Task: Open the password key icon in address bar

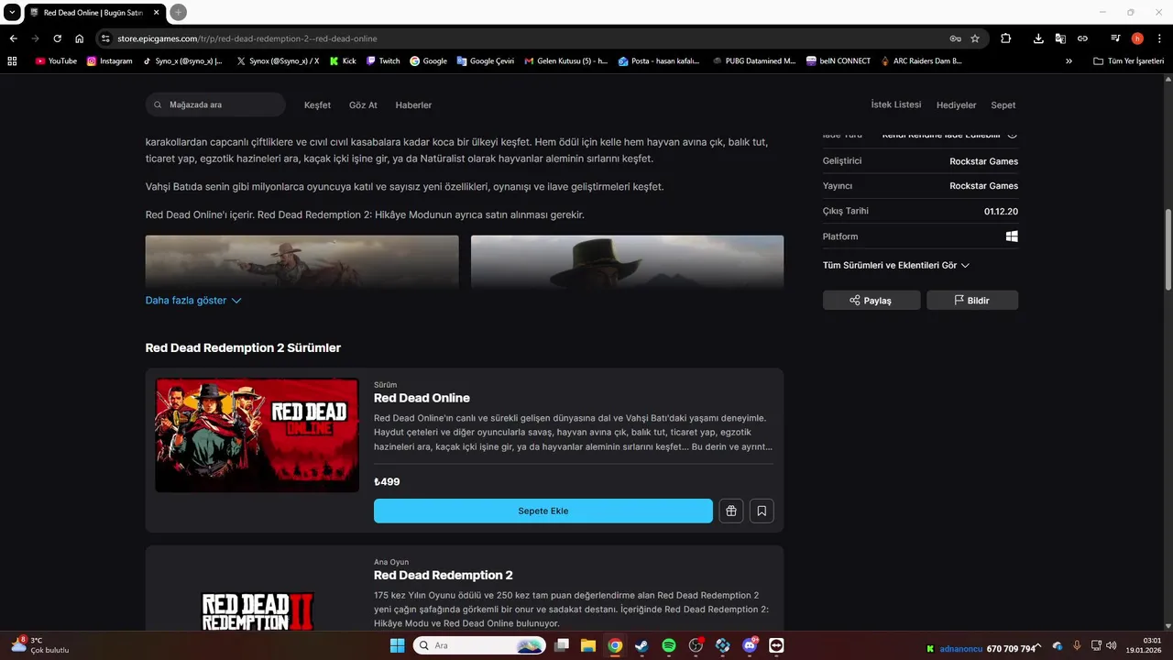Action: (x=955, y=38)
